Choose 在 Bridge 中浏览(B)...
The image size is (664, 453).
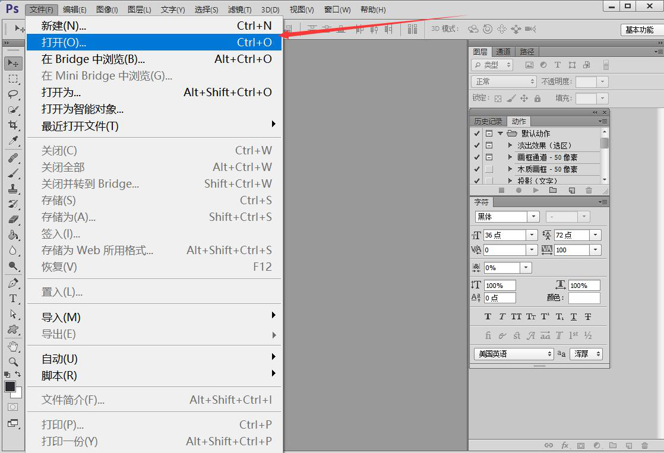tap(154, 59)
